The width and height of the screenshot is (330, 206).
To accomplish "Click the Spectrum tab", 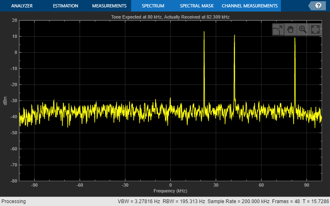I will coord(153,6).
